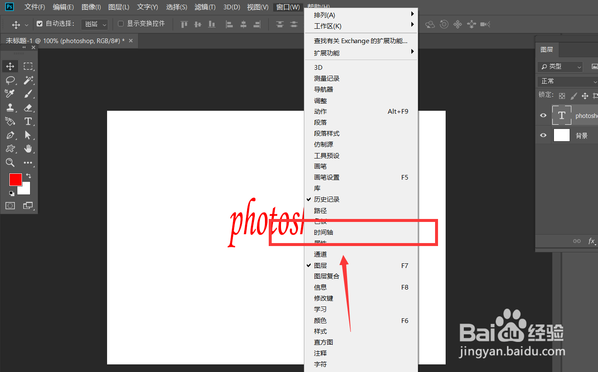Select the Rectangular Marquee tool
The height and width of the screenshot is (372, 598).
[x=28, y=66]
